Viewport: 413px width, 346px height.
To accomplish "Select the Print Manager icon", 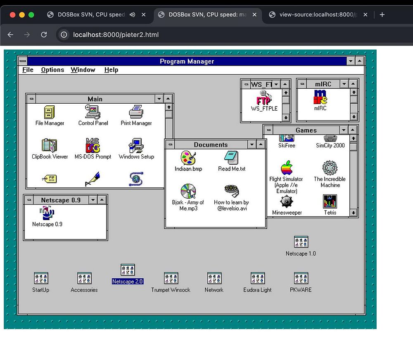I will pos(136,112).
